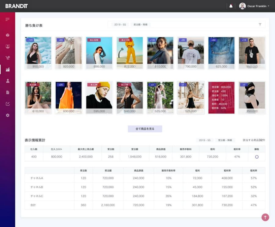This screenshot has height=227, width=275.
Task: Select the bar chart analytics icon
Action: 8,69
